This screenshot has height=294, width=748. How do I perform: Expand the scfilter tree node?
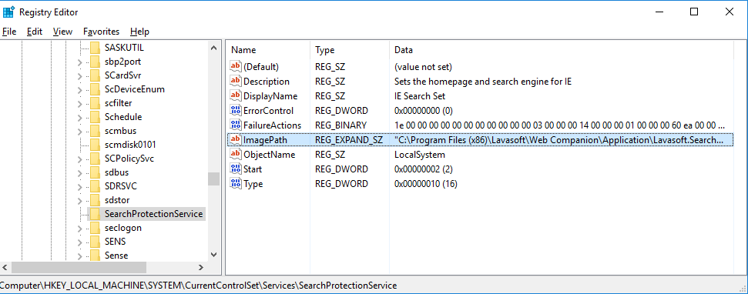(79, 103)
